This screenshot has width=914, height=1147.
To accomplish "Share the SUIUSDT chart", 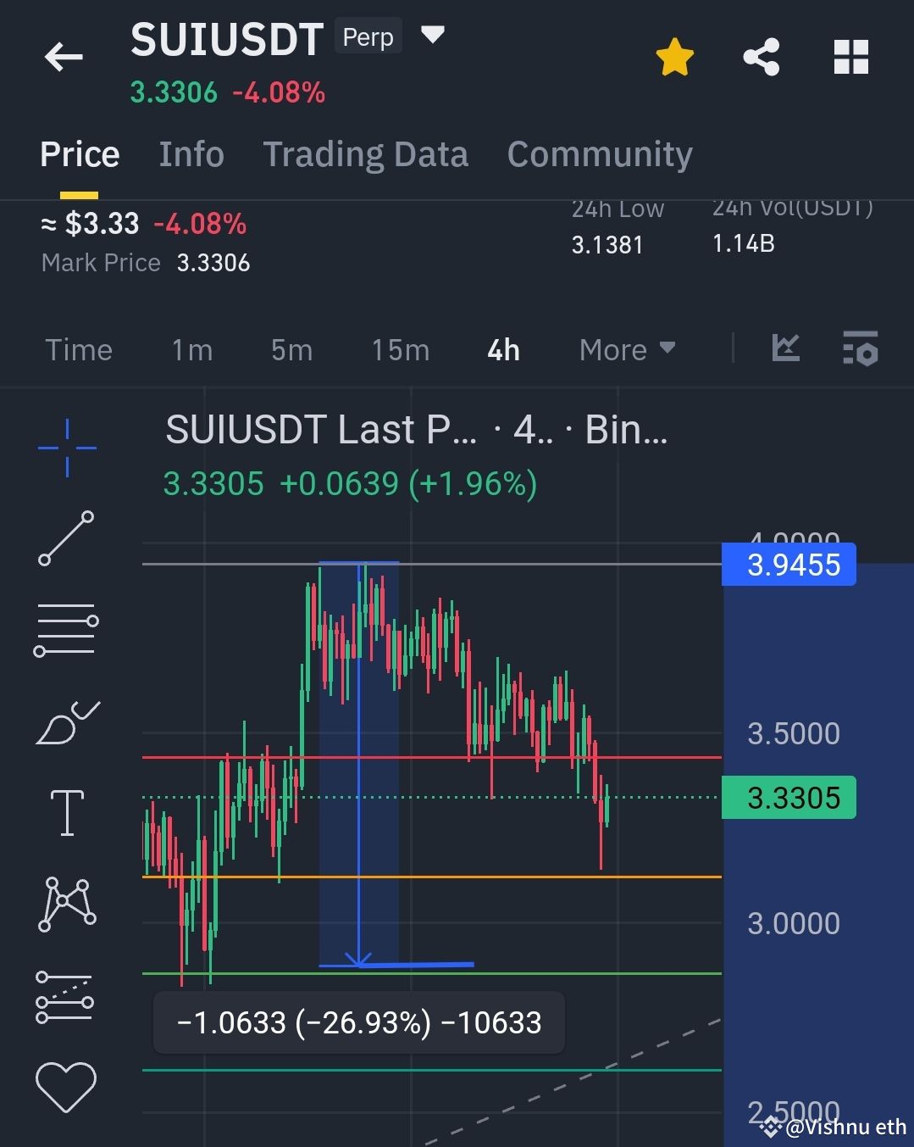I will (761, 56).
